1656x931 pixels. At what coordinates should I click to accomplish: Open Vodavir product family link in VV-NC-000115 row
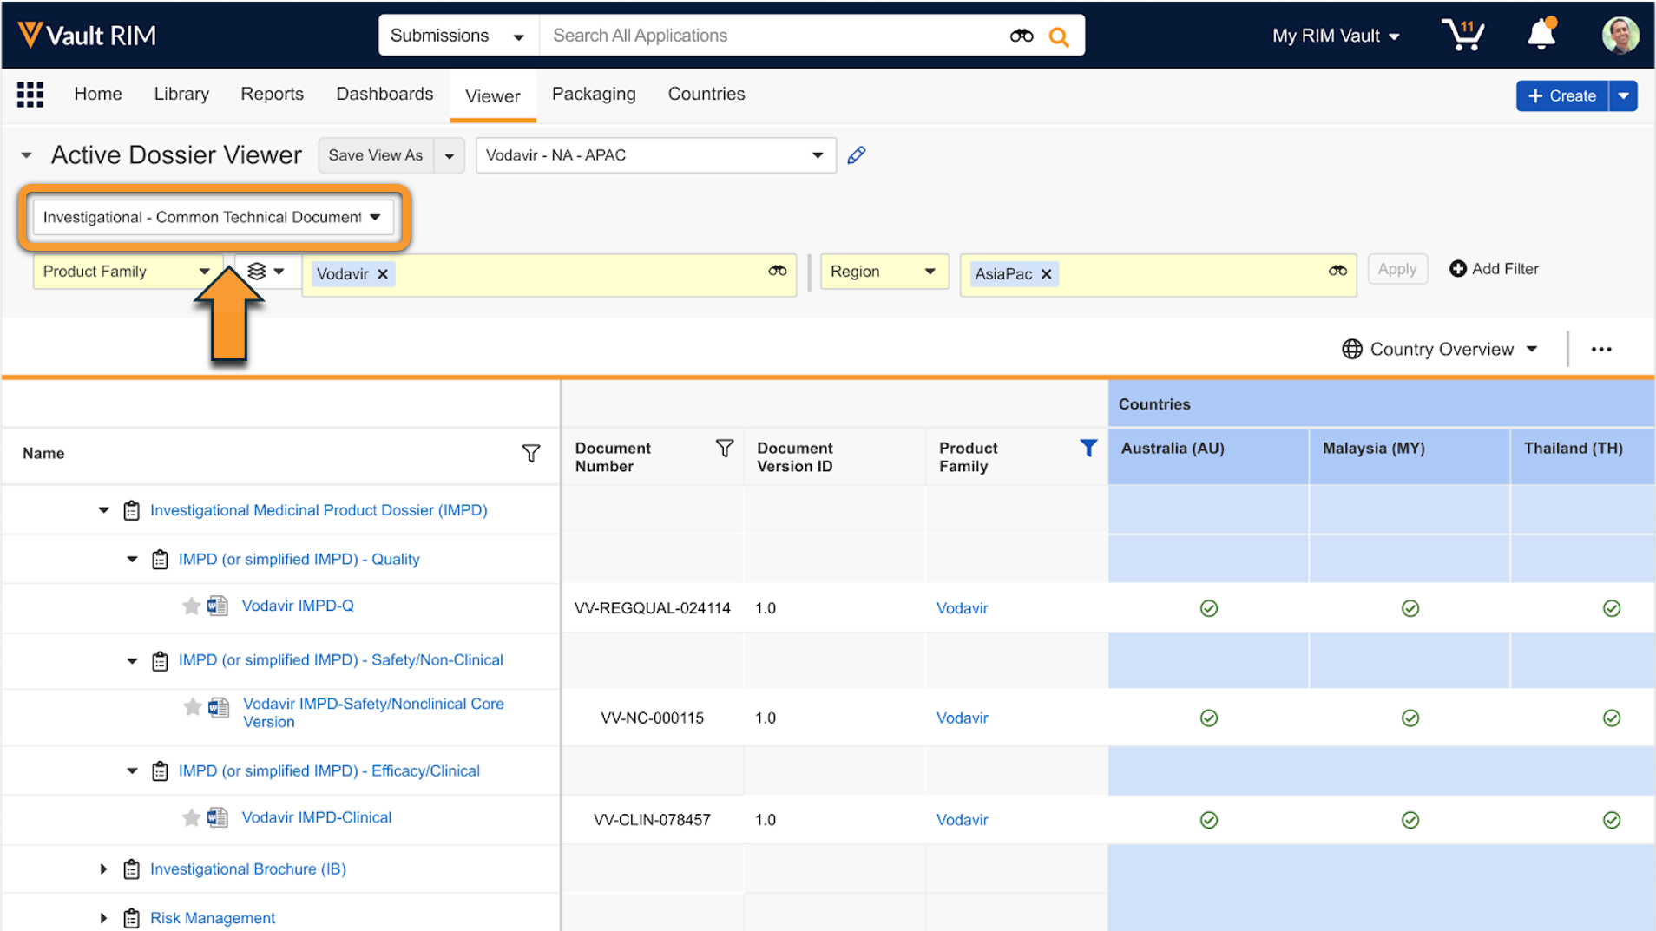tap(963, 718)
